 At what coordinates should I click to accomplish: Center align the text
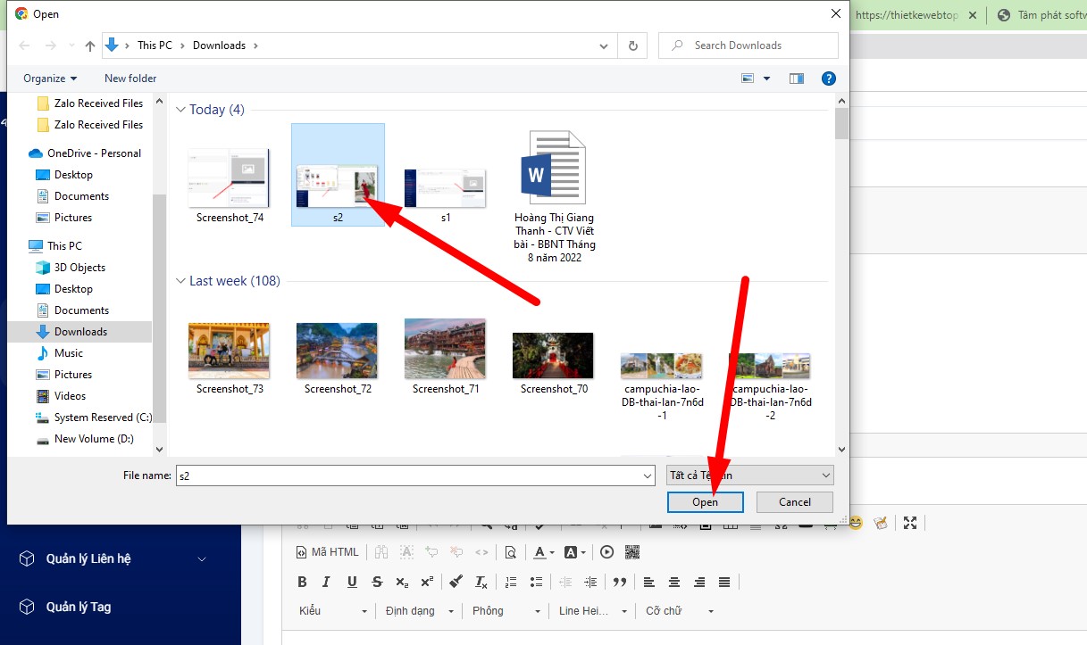pyautogui.click(x=674, y=582)
